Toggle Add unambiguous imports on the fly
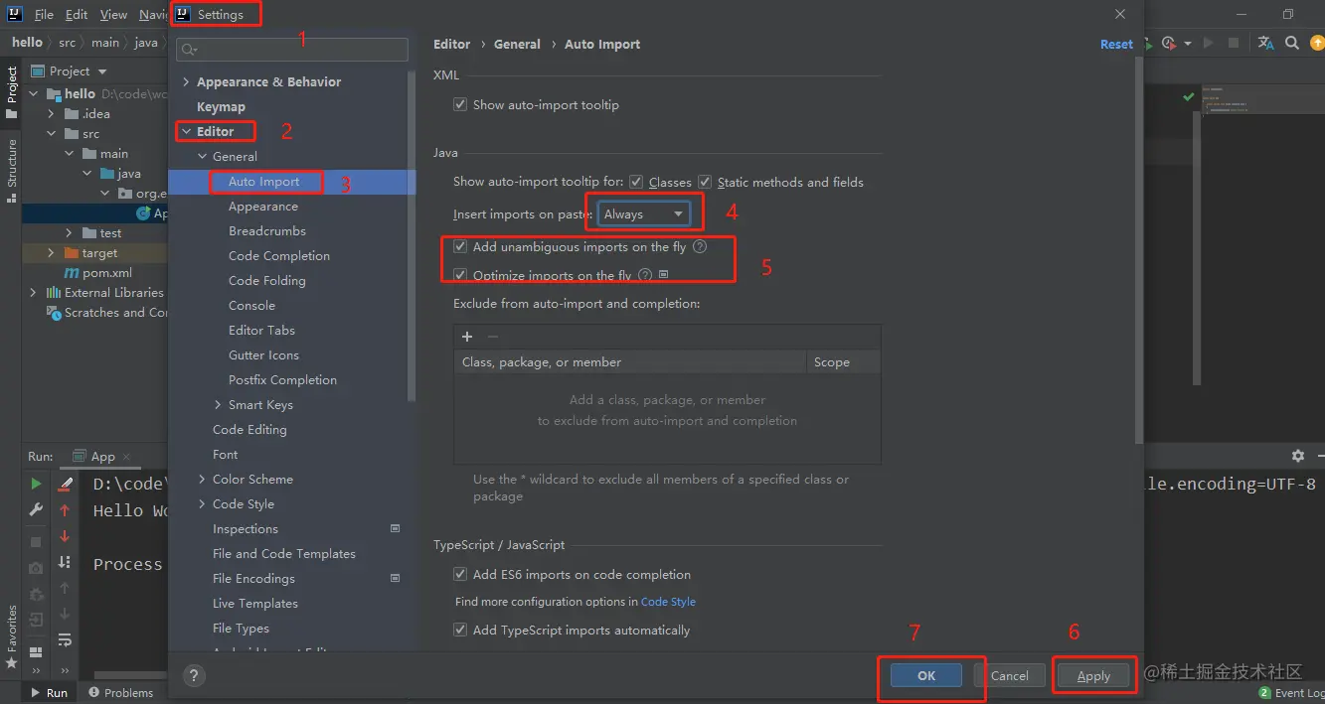The image size is (1325, 704). (x=460, y=247)
